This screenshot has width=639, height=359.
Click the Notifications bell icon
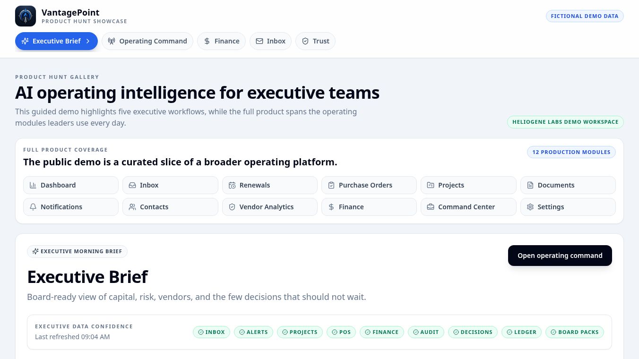[x=33, y=207]
